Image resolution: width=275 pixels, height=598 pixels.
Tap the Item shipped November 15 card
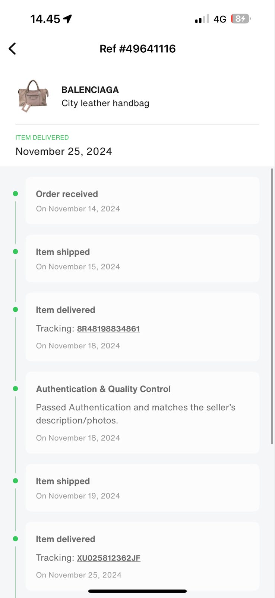tap(142, 259)
